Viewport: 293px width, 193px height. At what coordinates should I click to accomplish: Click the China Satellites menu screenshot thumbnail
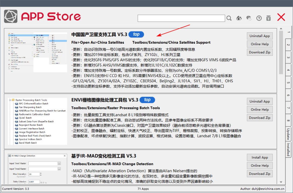coord(37,52)
